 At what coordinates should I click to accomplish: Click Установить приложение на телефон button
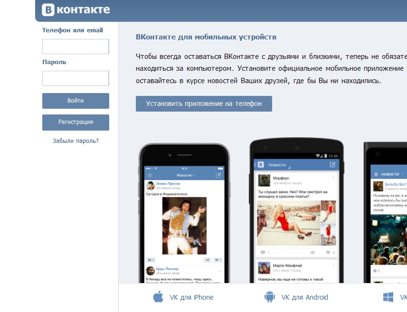(x=204, y=104)
